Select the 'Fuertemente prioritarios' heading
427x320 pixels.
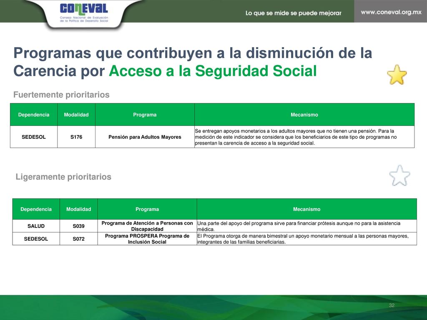pos(61,95)
